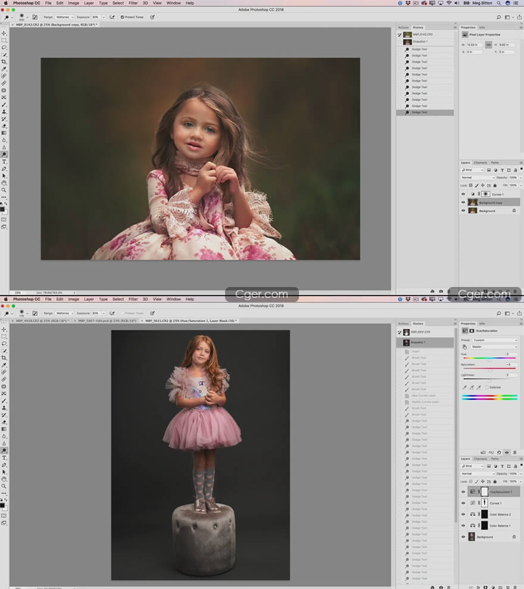
Task: Switch to the Channels tab in the upper Layers panel
Action: (x=480, y=163)
